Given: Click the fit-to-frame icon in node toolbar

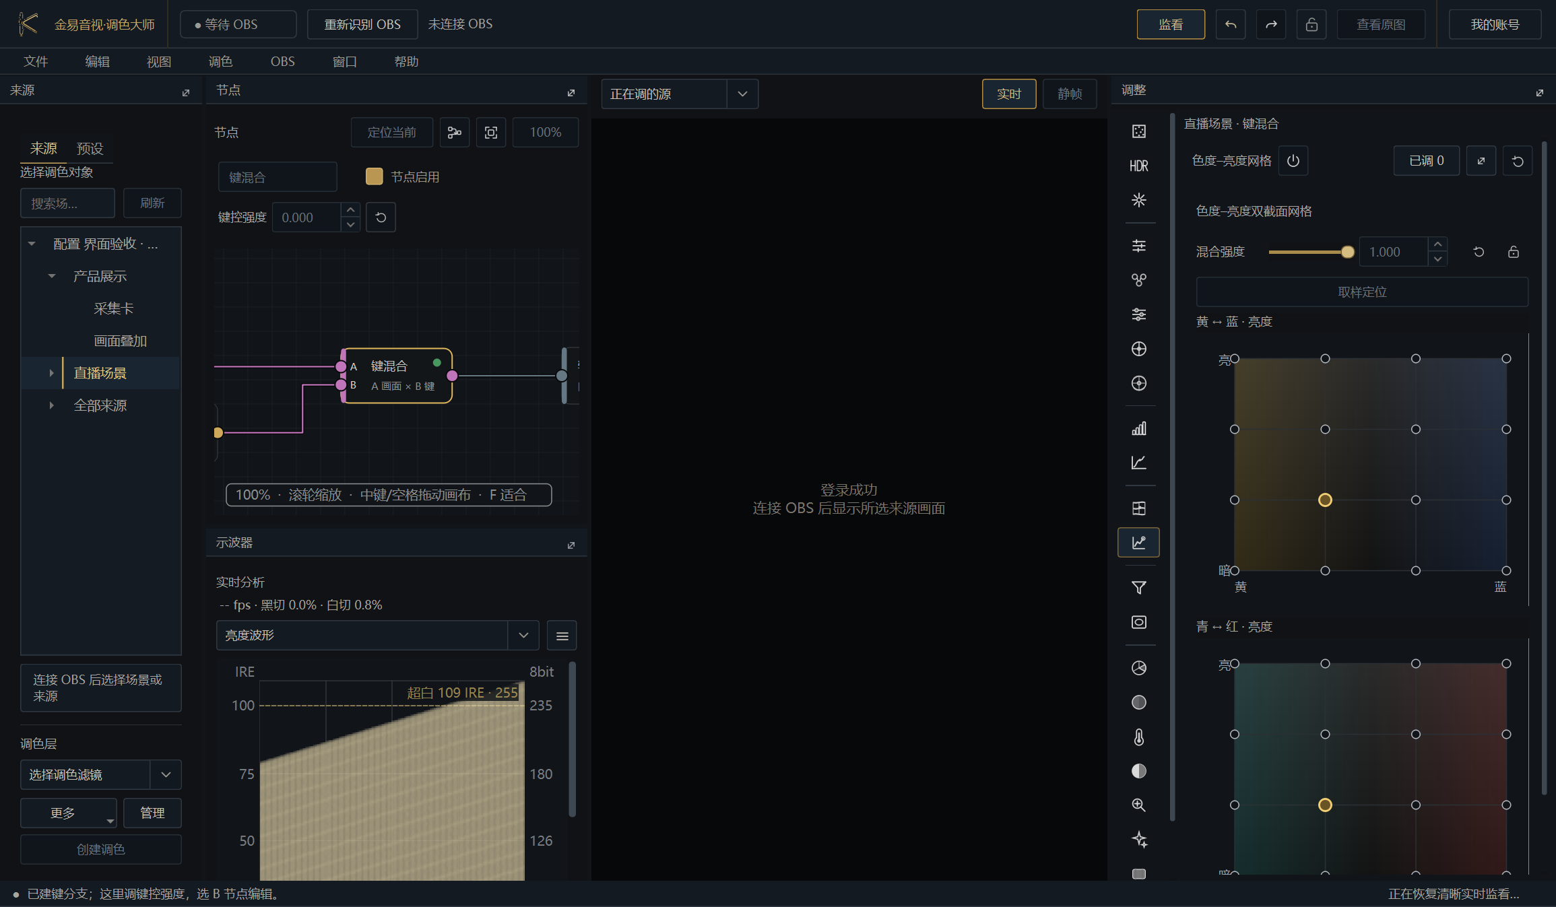Looking at the screenshot, I should (x=491, y=132).
